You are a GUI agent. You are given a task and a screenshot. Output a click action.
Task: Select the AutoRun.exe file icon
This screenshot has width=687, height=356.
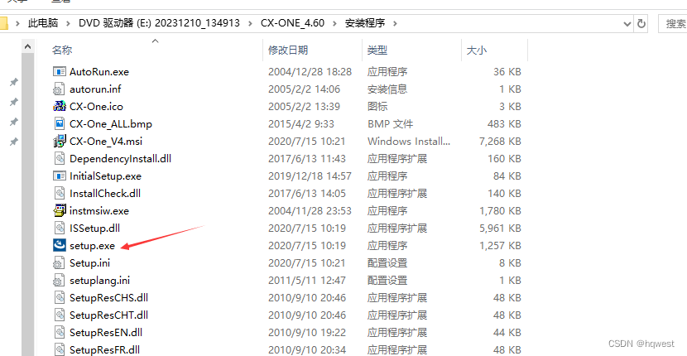pos(59,71)
